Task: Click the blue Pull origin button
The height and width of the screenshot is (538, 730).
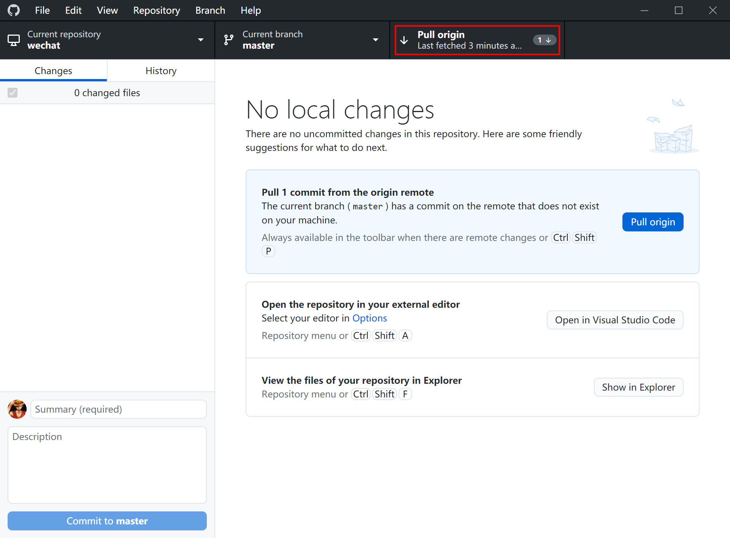Action: (x=652, y=222)
